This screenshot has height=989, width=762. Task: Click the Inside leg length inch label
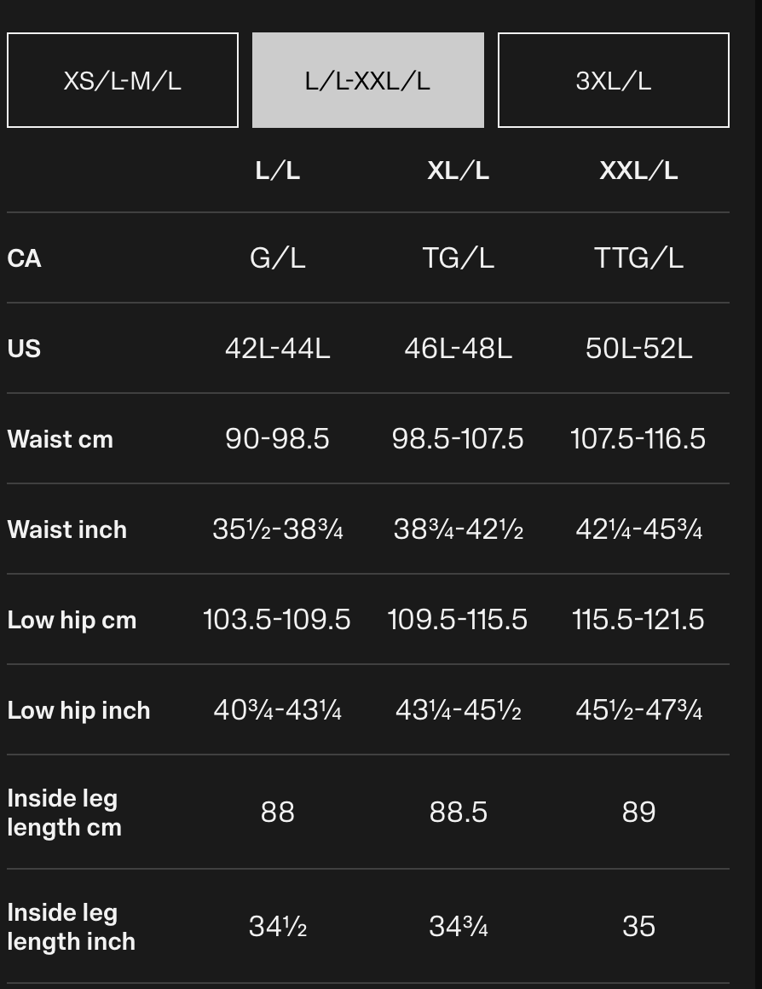click(x=72, y=927)
